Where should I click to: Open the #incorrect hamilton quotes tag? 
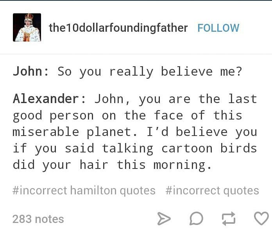click(x=84, y=190)
